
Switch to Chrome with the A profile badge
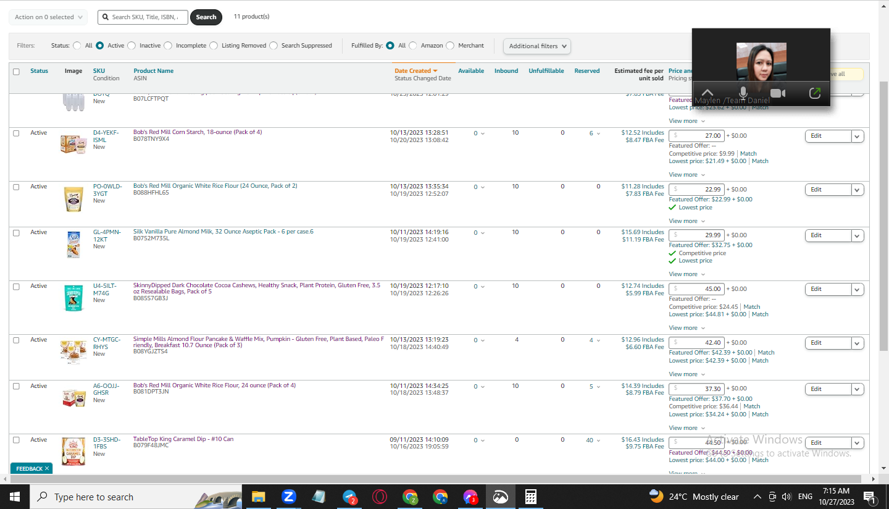click(440, 497)
